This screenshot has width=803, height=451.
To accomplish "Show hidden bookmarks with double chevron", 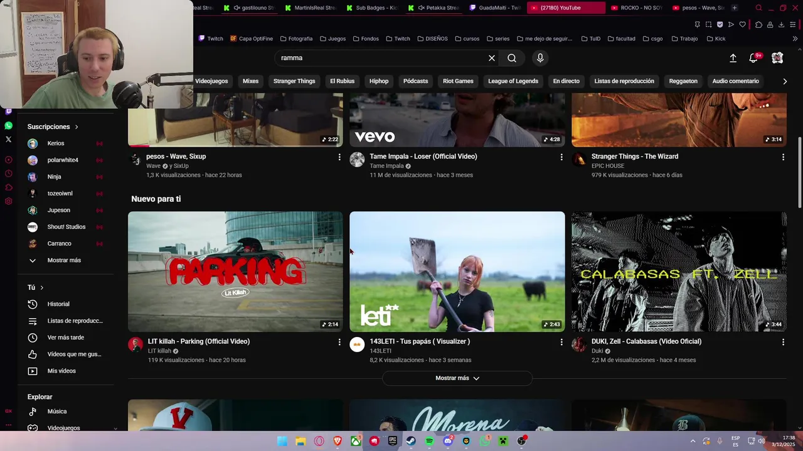I will 795,39.
